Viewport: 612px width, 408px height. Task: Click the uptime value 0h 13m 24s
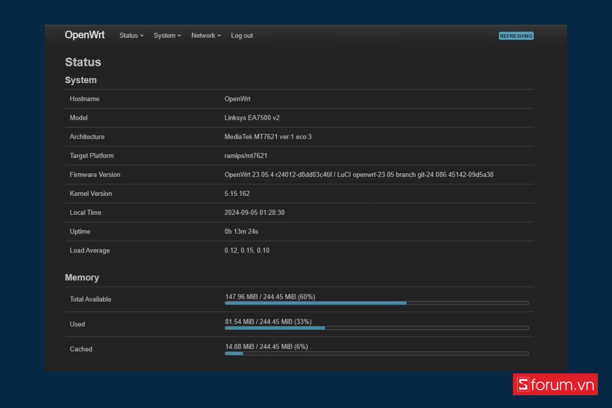[x=242, y=232]
